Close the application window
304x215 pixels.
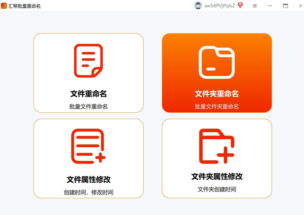[x=301, y=6]
